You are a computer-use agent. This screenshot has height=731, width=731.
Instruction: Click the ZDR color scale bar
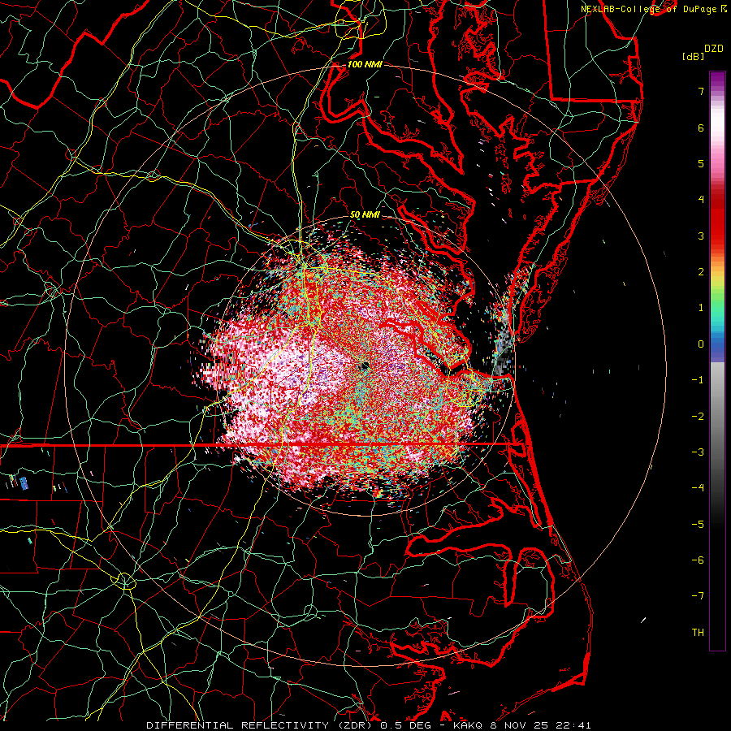tap(717, 361)
